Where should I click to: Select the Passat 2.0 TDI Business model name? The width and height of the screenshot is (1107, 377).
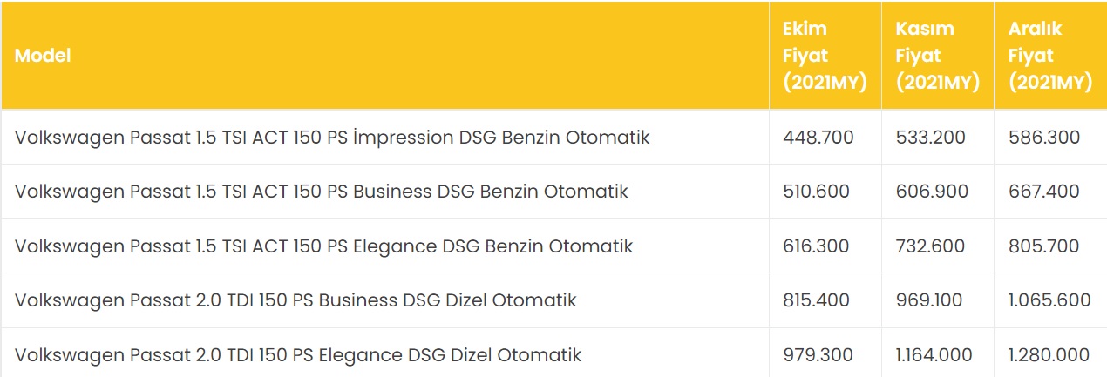[x=295, y=300]
